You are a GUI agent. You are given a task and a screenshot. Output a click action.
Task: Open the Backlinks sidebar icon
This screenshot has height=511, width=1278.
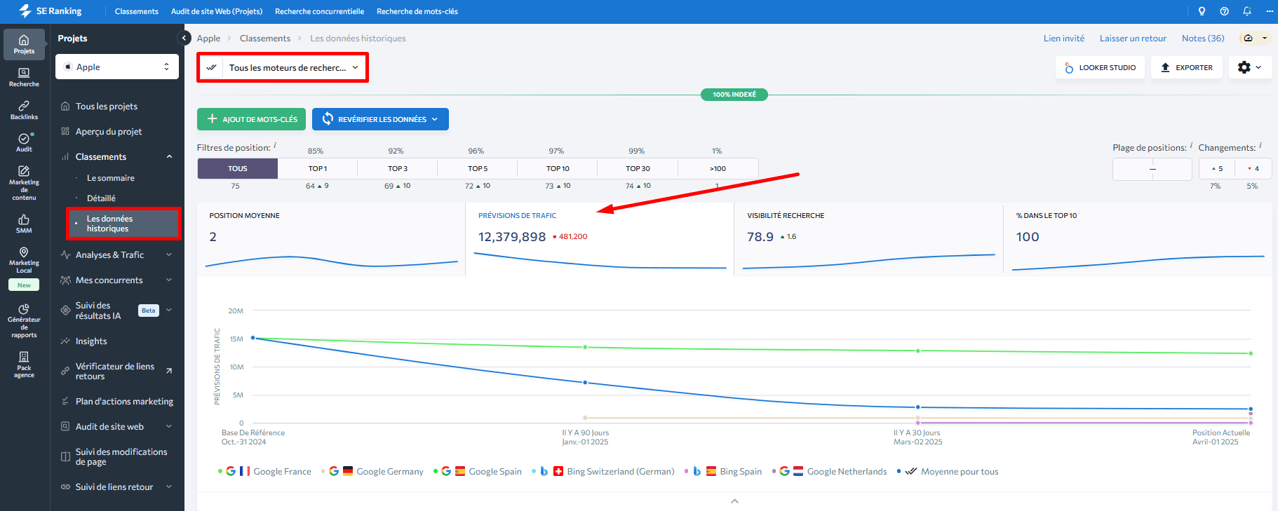(x=24, y=110)
